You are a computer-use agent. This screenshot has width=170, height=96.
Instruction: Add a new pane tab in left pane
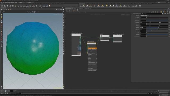(42, 8)
